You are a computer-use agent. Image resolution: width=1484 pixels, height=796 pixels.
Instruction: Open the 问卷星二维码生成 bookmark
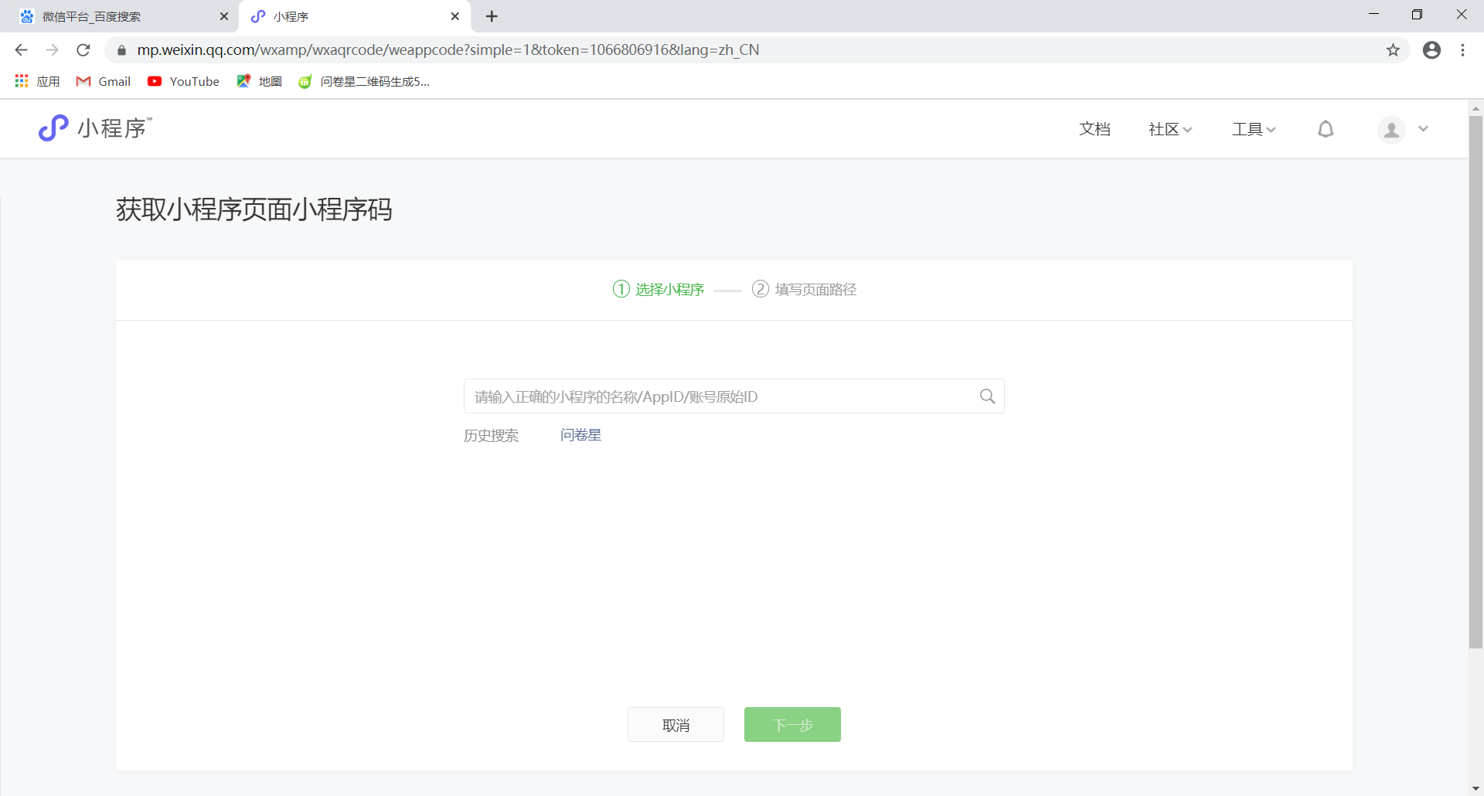point(364,81)
